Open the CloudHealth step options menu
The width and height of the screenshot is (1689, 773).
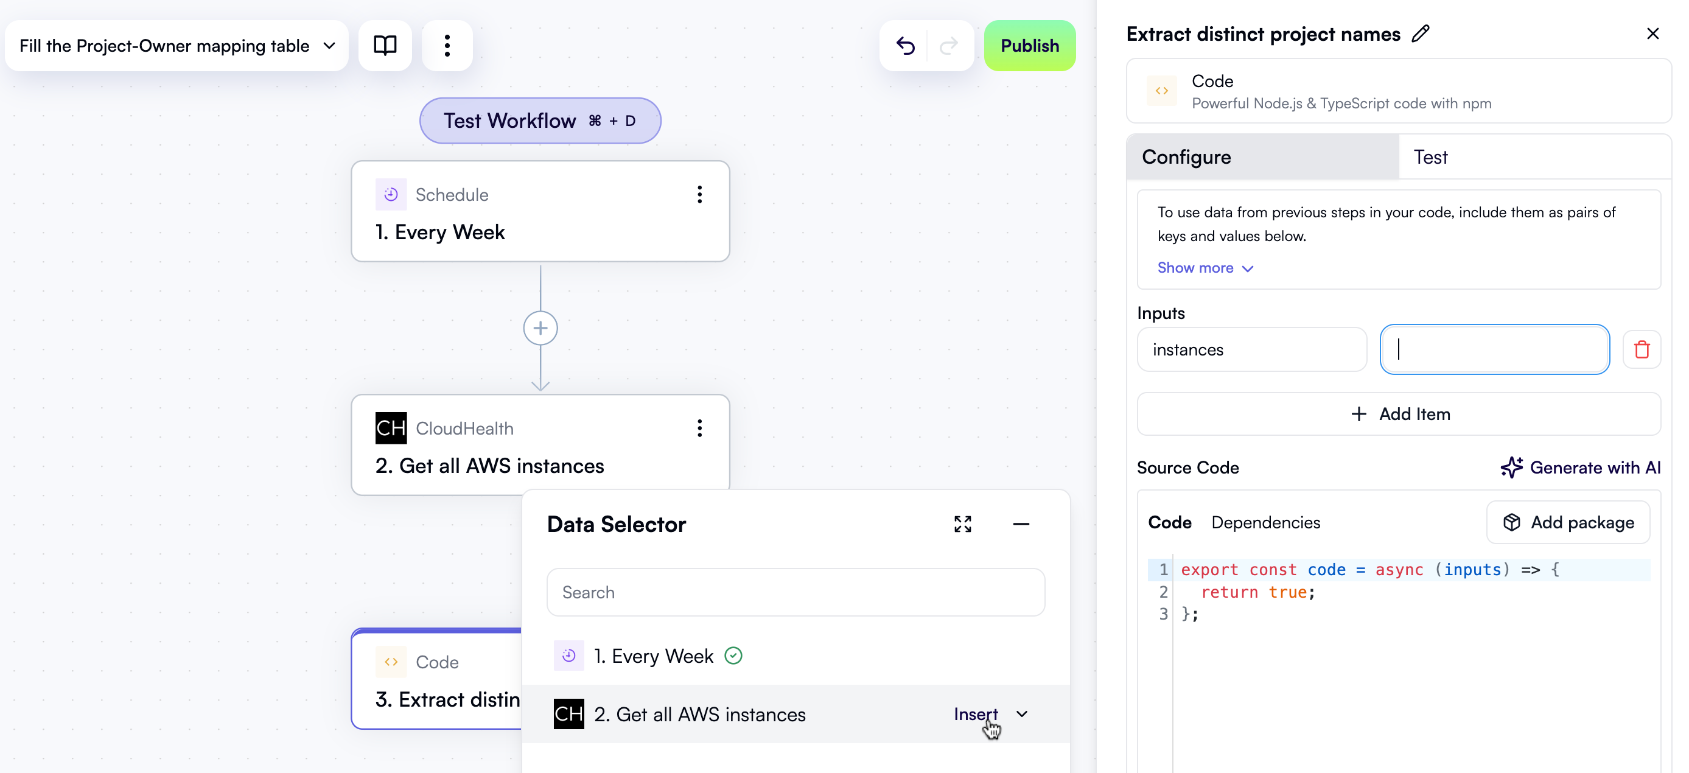click(699, 428)
